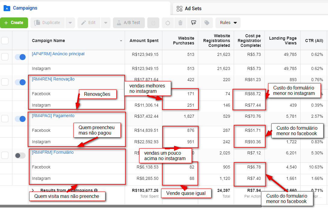Image resolution: width=328 pixels, height=209 pixels.
Task: Click the export/share icon in toolbar
Action: click(194, 23)
